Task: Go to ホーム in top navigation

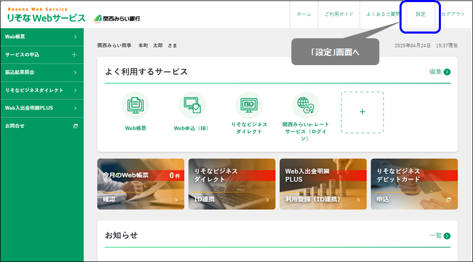Action: click(x=304, y=14)
